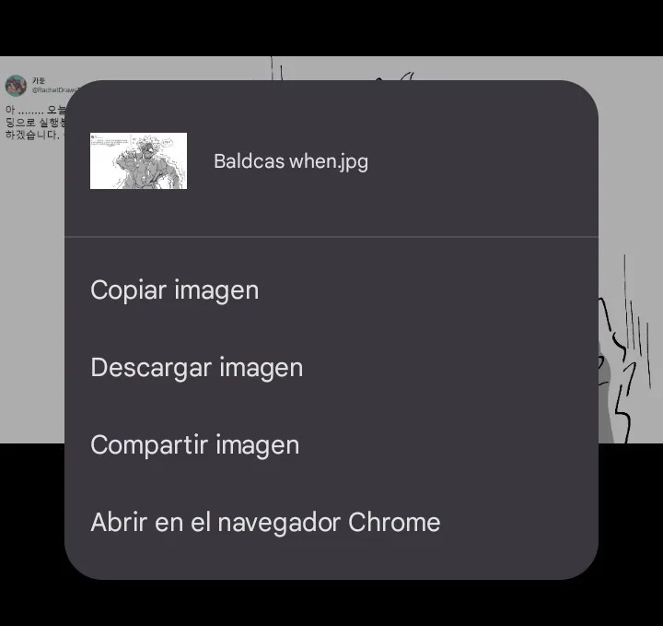This screenshot has width=663, height=626.
Task: Click the @RachelDraws handle text
Action: point(53,89)
